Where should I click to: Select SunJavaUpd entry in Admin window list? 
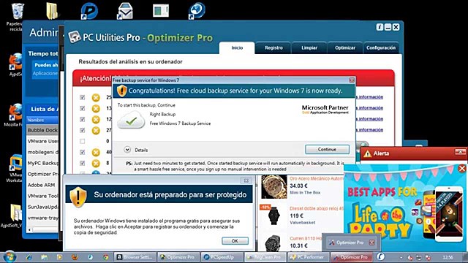click(42, 207)
